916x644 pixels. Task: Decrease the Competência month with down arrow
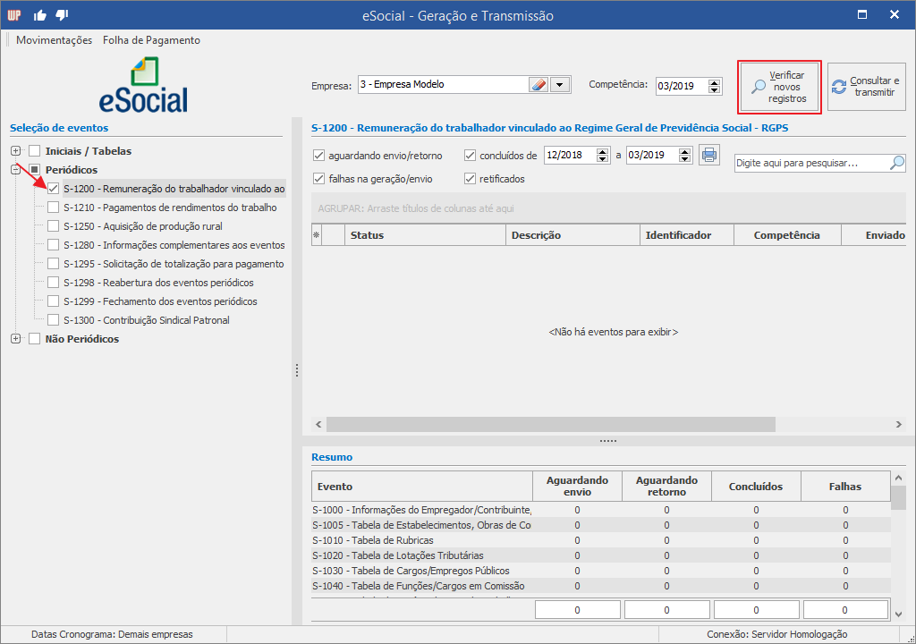pos(714,89)
